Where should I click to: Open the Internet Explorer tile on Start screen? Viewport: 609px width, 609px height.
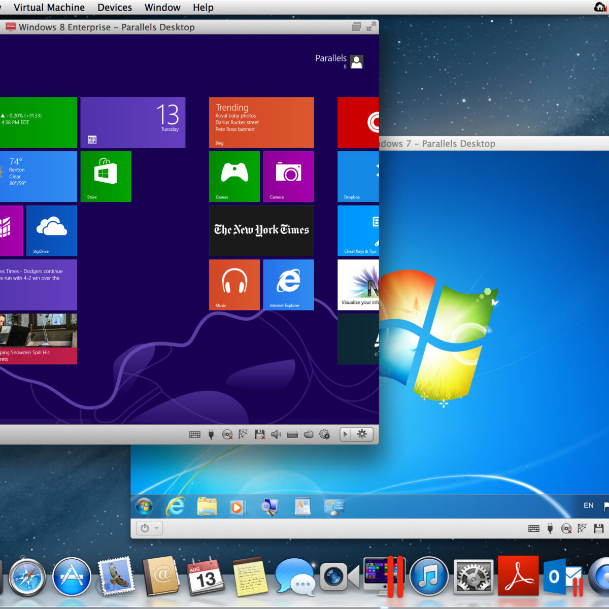click(x=289, y=285)
